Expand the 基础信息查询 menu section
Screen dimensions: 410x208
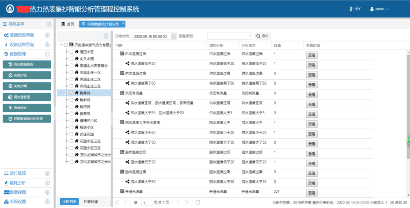click(x=47, y=35)
